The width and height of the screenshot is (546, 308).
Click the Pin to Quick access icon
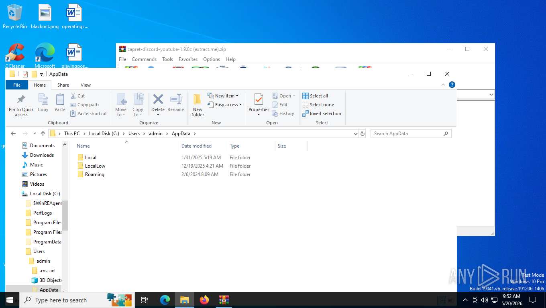(21, 99)
